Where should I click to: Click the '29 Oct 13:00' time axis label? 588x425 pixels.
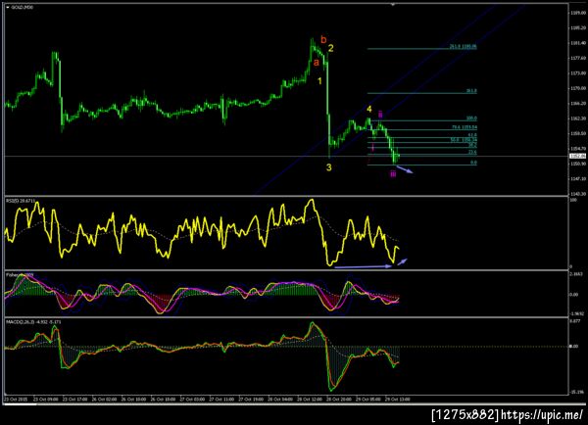click(398, 400)
